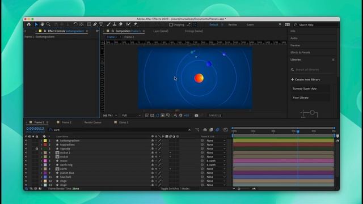363x204 pixels.
Task: Select the Rectangle shape tool
Action: tap(89, 24)
